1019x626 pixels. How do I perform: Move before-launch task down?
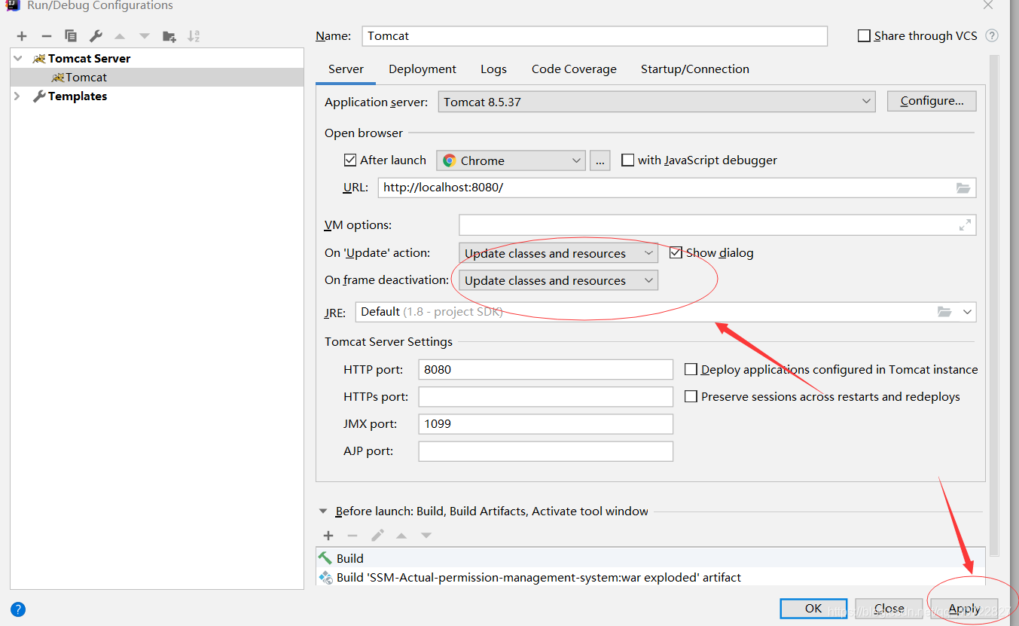pos(426,536)
